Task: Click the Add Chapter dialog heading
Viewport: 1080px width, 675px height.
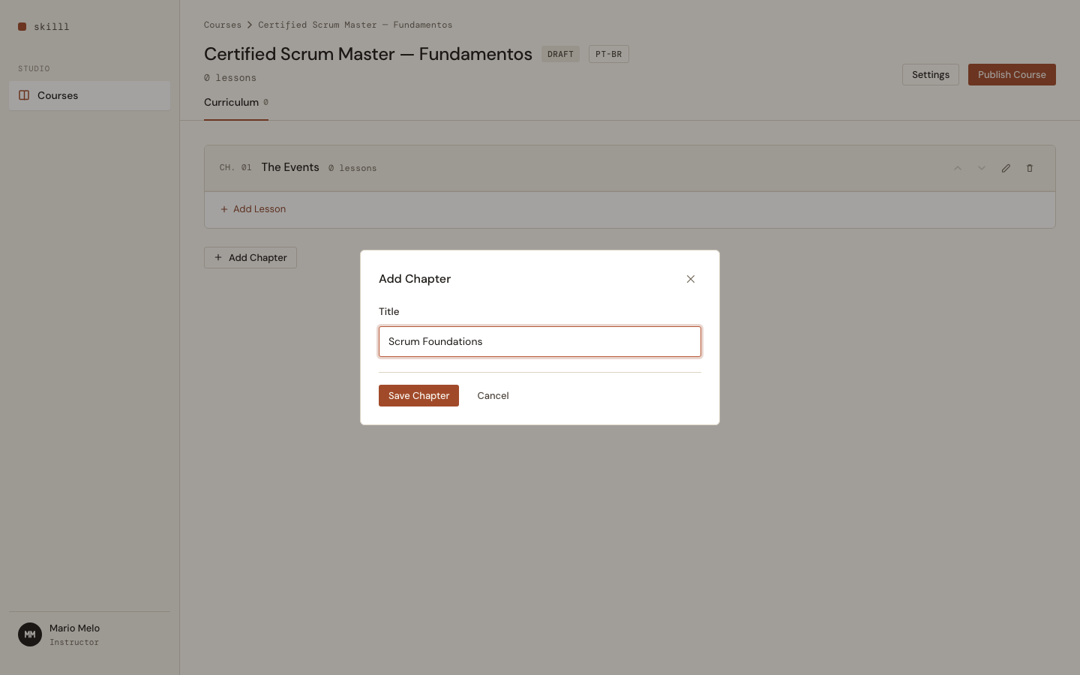Action: (415, 279)
